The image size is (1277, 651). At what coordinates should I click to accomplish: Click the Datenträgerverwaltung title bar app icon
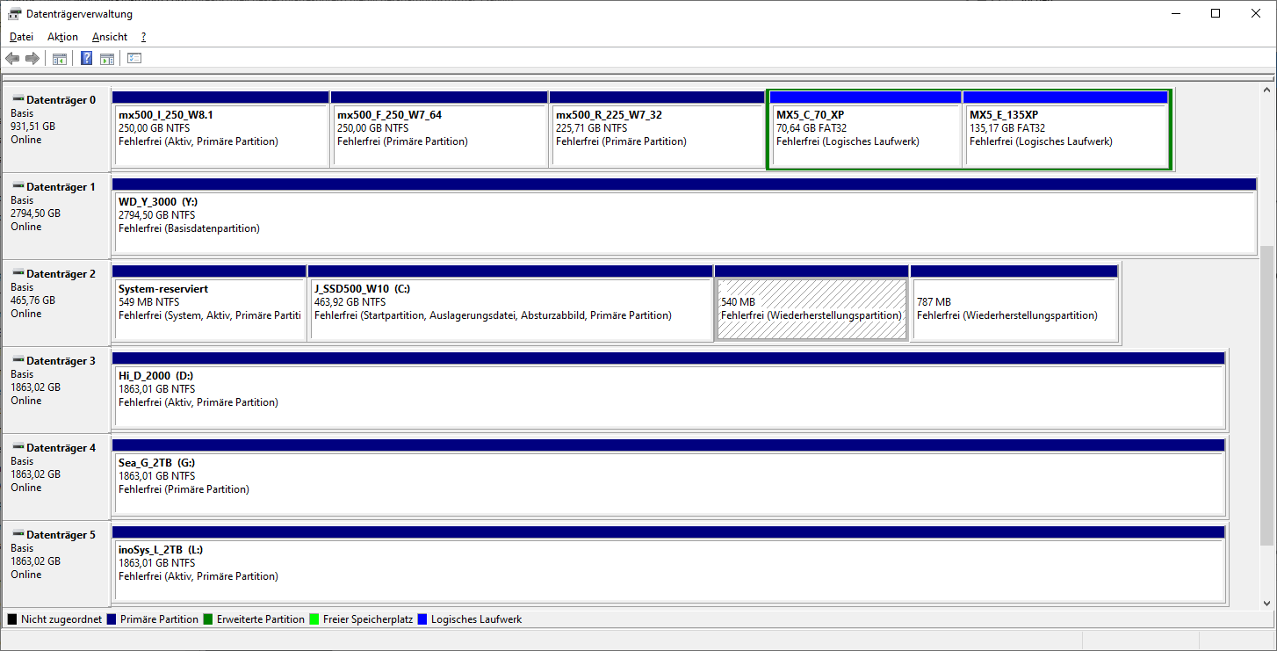pyautogui.click(x=15, y=14)
